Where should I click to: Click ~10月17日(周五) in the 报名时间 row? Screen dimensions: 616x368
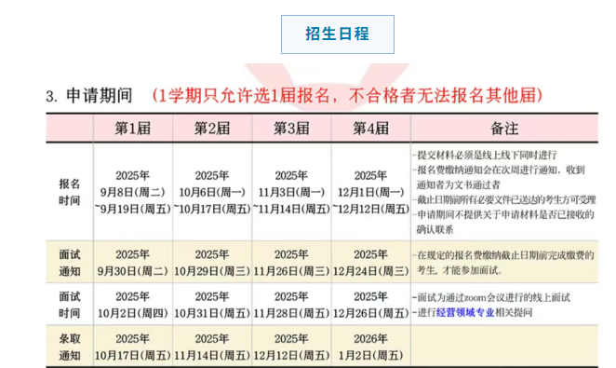[212, 210]
